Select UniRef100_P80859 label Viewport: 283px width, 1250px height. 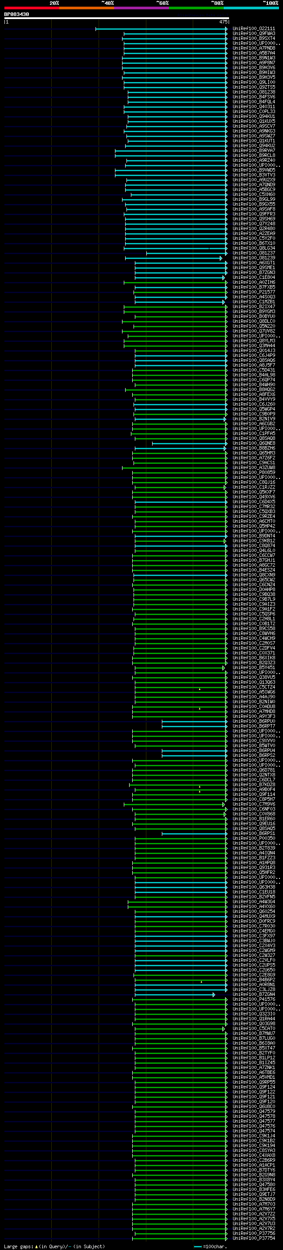[253, 473]
